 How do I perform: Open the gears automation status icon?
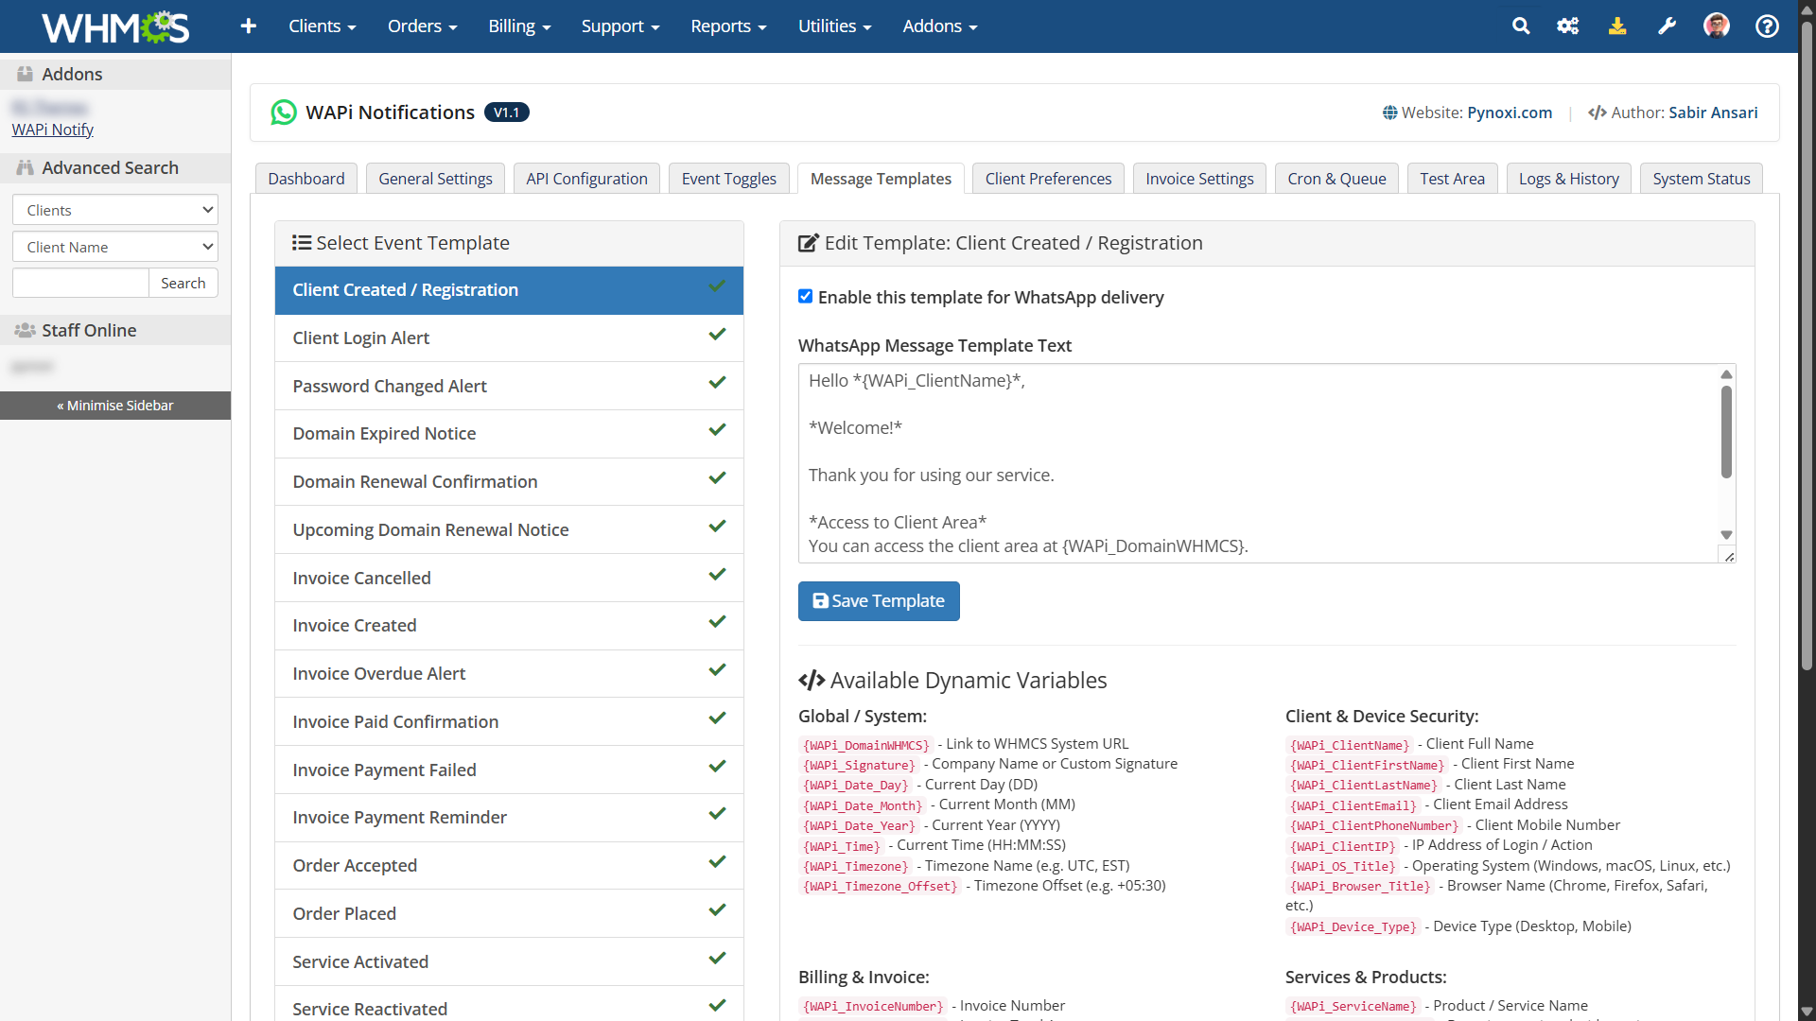[1568, 26]
